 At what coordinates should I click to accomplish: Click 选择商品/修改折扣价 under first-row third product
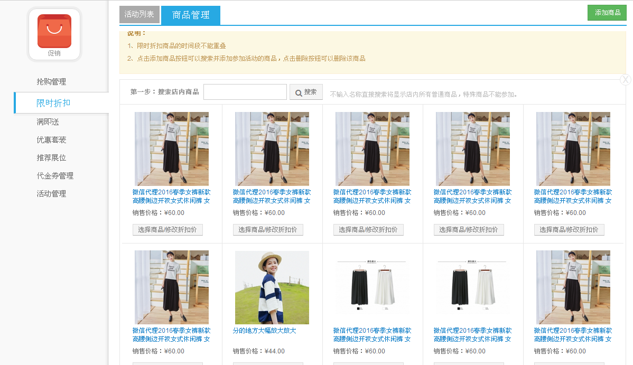click(368, 230)
